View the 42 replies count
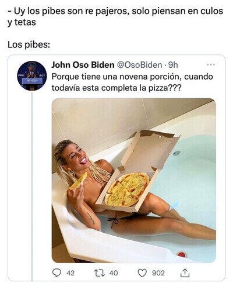 pos(70,273)
